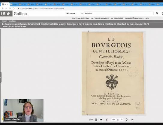163x125 pixels.
Task: Click the browser back arrow
Action: pyautogui.click(x=3, y=8)
